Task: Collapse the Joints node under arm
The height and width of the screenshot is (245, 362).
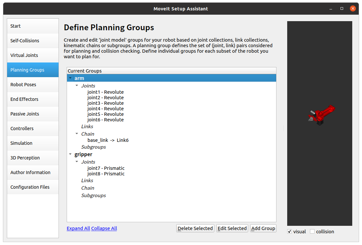Action: point(77,86)
